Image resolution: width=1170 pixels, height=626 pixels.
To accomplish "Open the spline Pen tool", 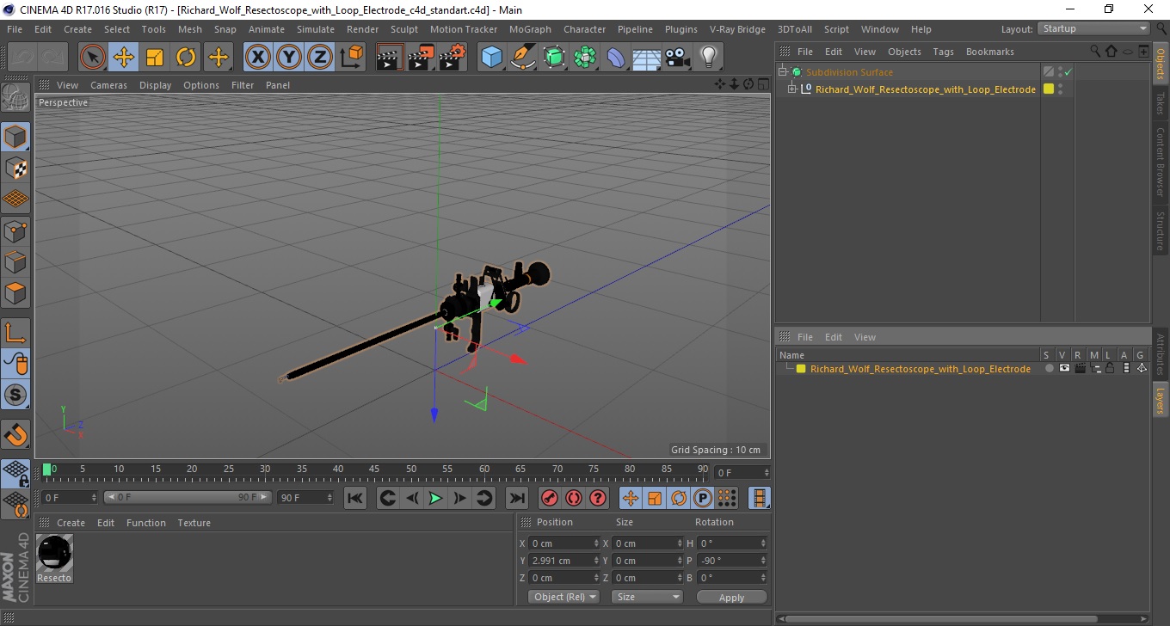I will click(x=523, y=58).
